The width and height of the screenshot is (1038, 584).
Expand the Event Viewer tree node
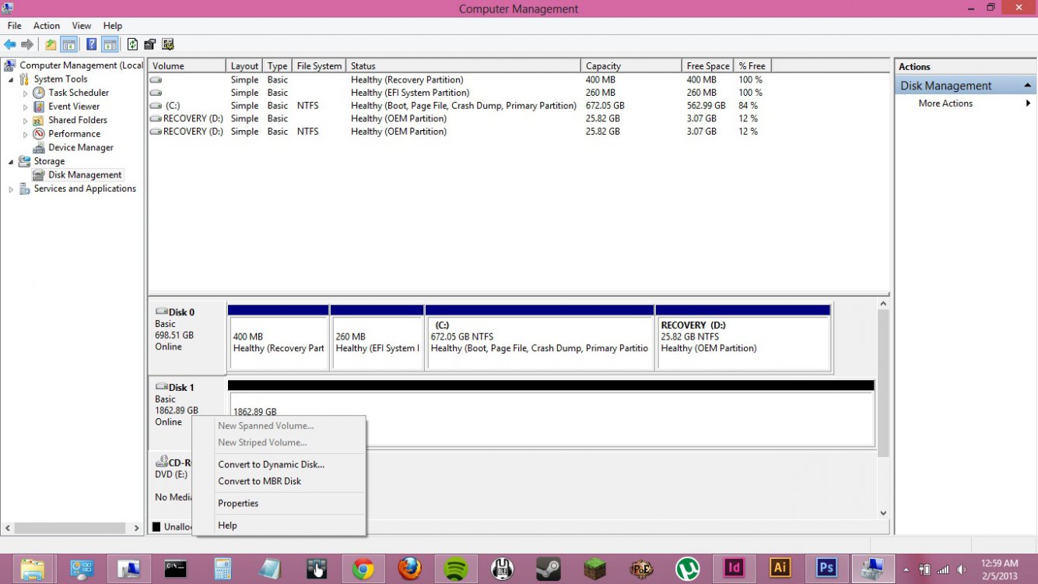[x=24, y=106]
